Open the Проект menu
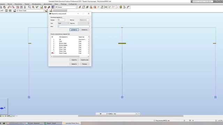The width and height of the screenshot is (223, 125). [27, 4]
